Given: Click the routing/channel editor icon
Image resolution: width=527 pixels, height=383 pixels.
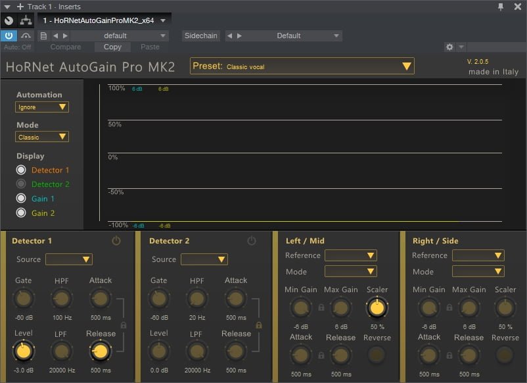Looking at the screenshot, I should click(x=26, y=20).
